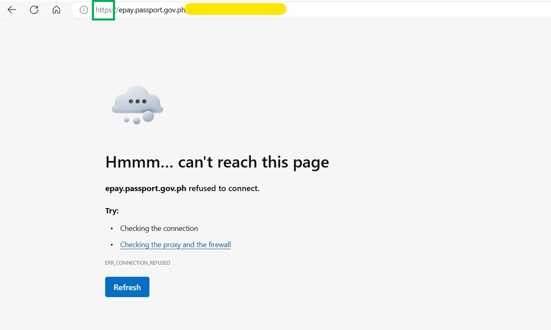Click the blue Refresh button
This screenshot has width=551, height=330.
(127, 287)
